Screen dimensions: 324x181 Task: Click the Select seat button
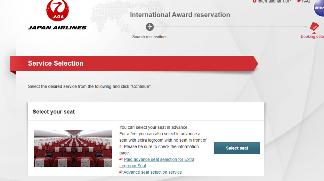coord(237,148)
